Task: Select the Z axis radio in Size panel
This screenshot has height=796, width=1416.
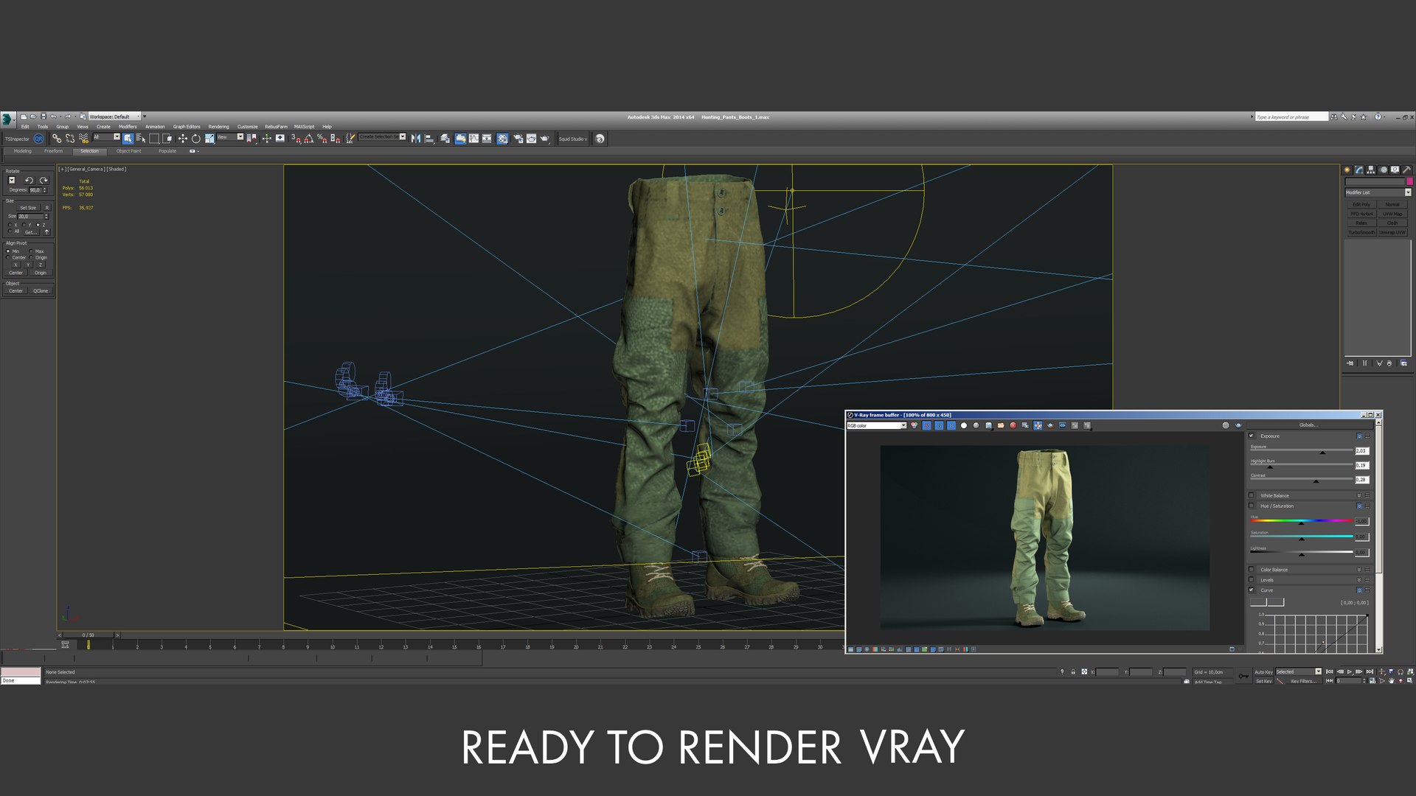Action: point(38,225)
